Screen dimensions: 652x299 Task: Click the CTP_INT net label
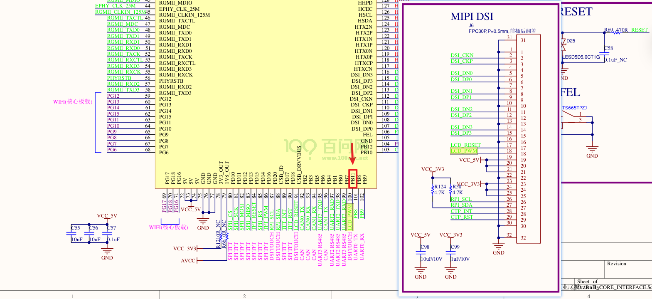coord(461,211)
